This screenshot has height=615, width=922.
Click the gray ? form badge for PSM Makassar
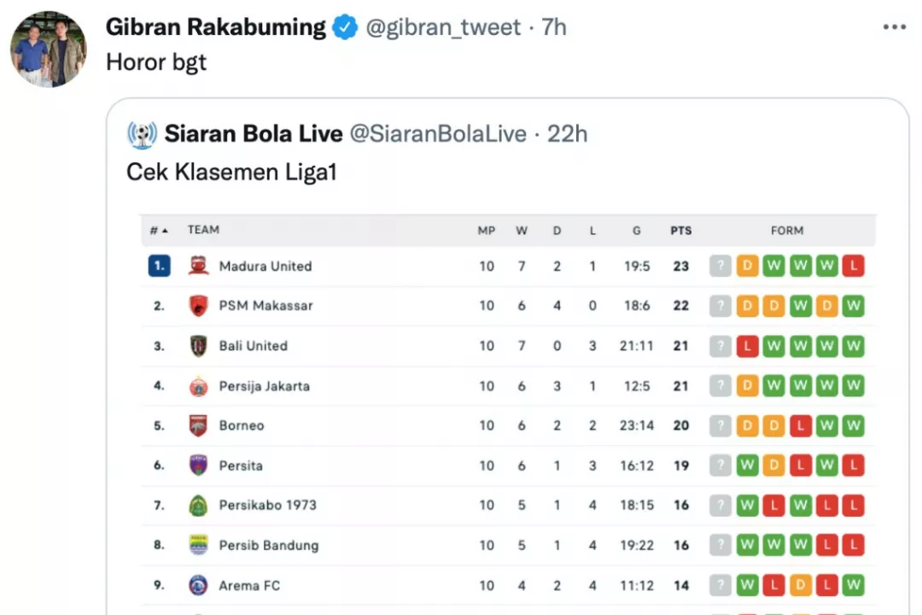pyautogui.click(x=721, y=306)
